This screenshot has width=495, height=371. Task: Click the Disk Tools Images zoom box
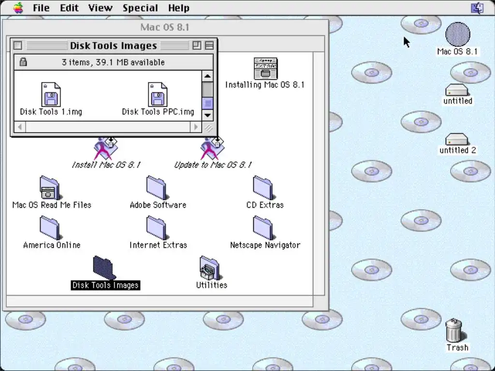click(x=197, y=45)
